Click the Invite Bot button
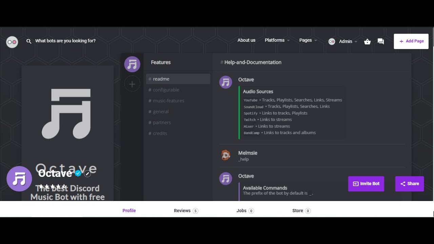The image size is (434, 244). click(366, 184)
